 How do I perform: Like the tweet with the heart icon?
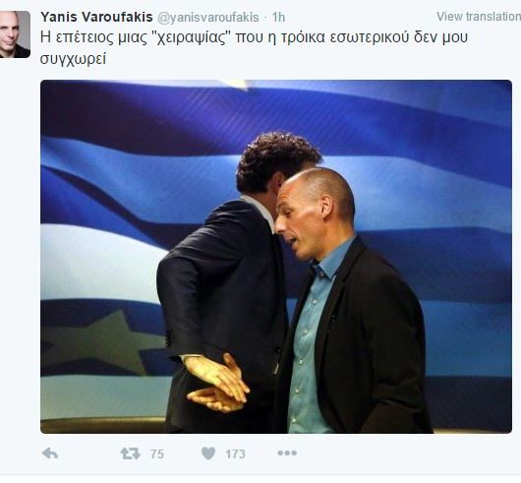208,453
